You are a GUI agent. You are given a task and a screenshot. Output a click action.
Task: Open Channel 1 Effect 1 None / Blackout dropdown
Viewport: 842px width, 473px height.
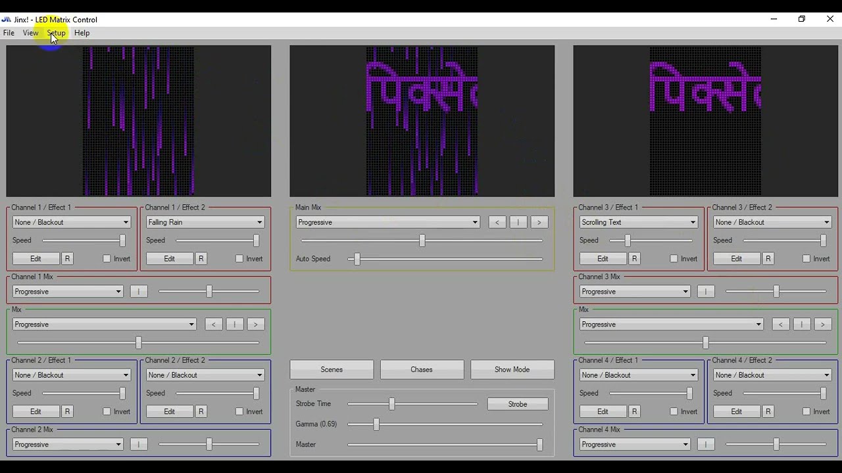tap(72, 222)
